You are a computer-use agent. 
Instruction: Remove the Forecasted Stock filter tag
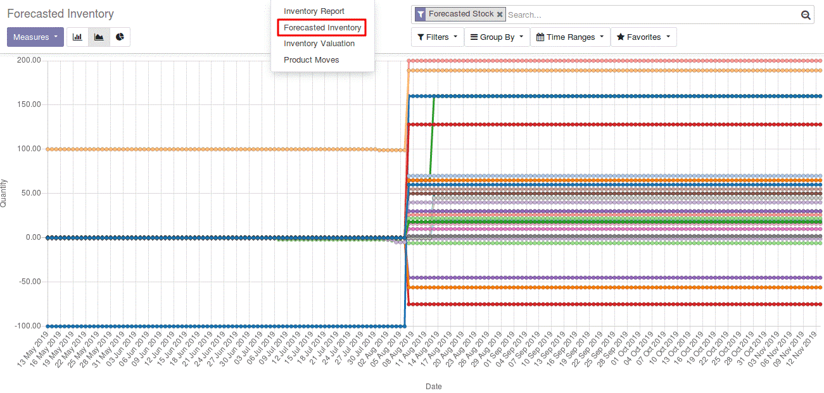[x=500, y=14]
